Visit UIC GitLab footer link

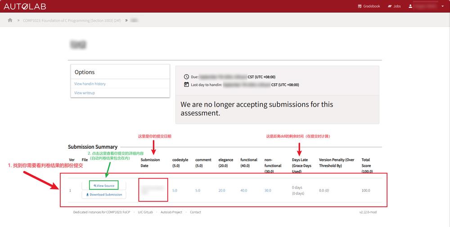pos(145,212)
